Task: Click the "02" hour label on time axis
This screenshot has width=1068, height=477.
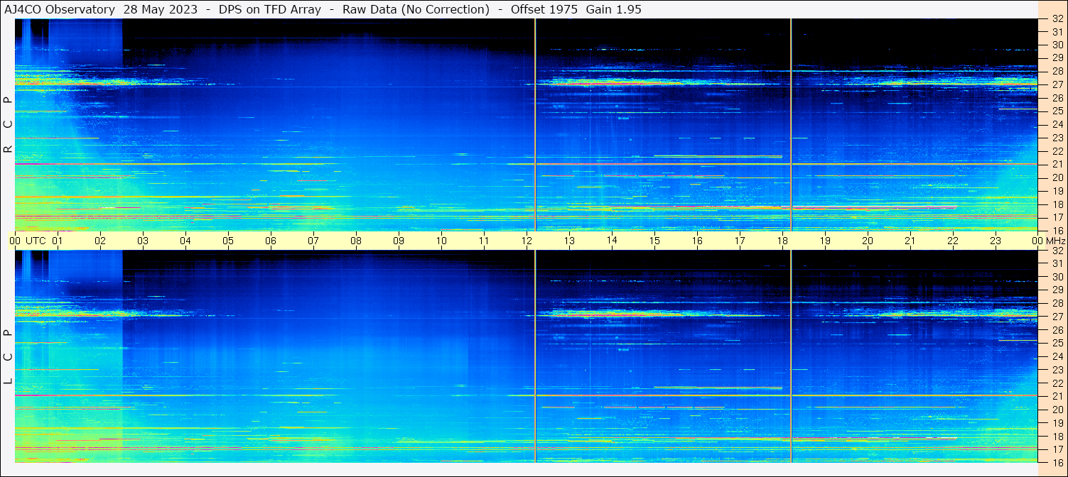Action: [100, 241]
